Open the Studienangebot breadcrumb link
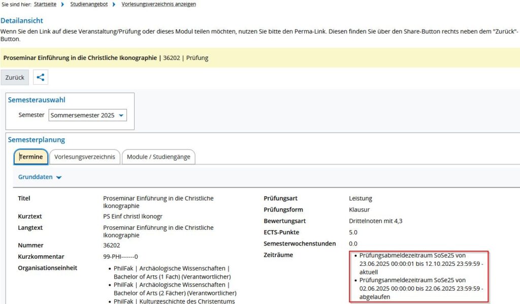Viewport: 520px width, 304px height. pyautogui.click(x=89, y=4)
